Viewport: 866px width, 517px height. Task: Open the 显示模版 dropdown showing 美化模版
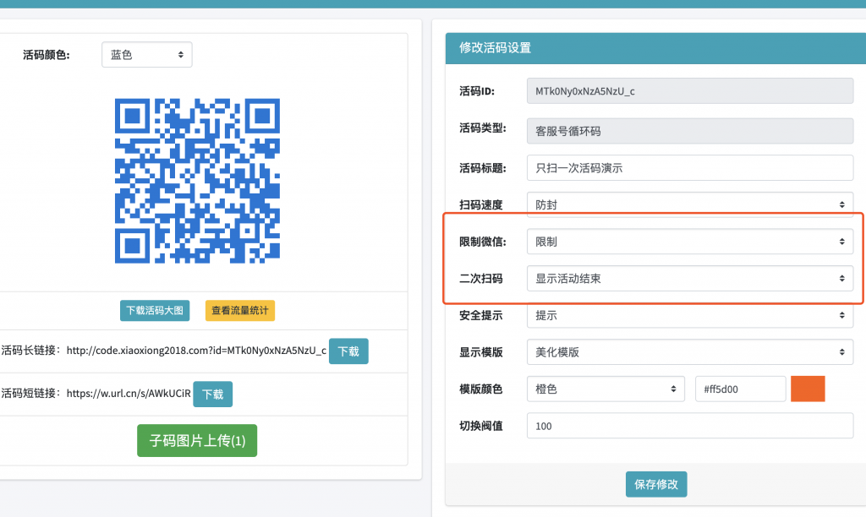[690, 352]
